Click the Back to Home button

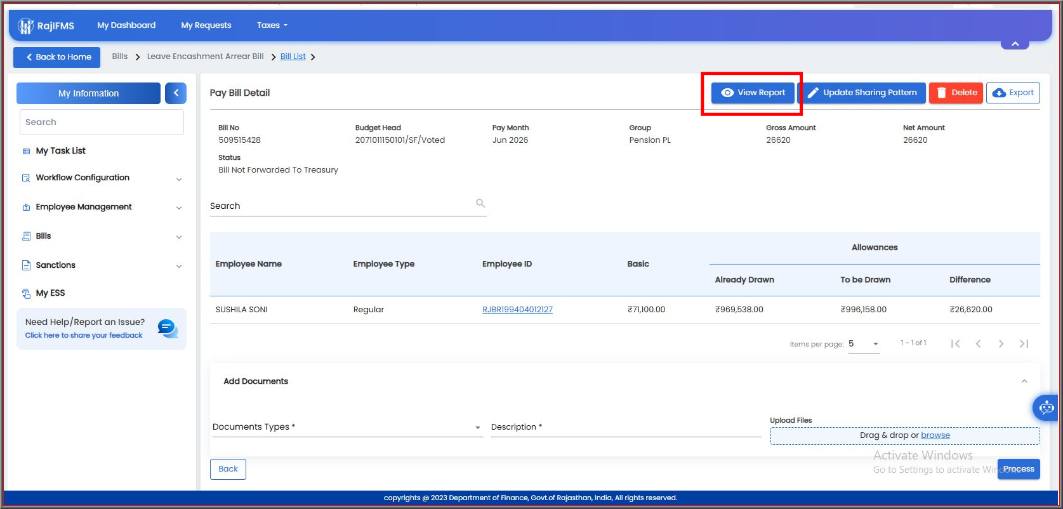tap(57, 57)
